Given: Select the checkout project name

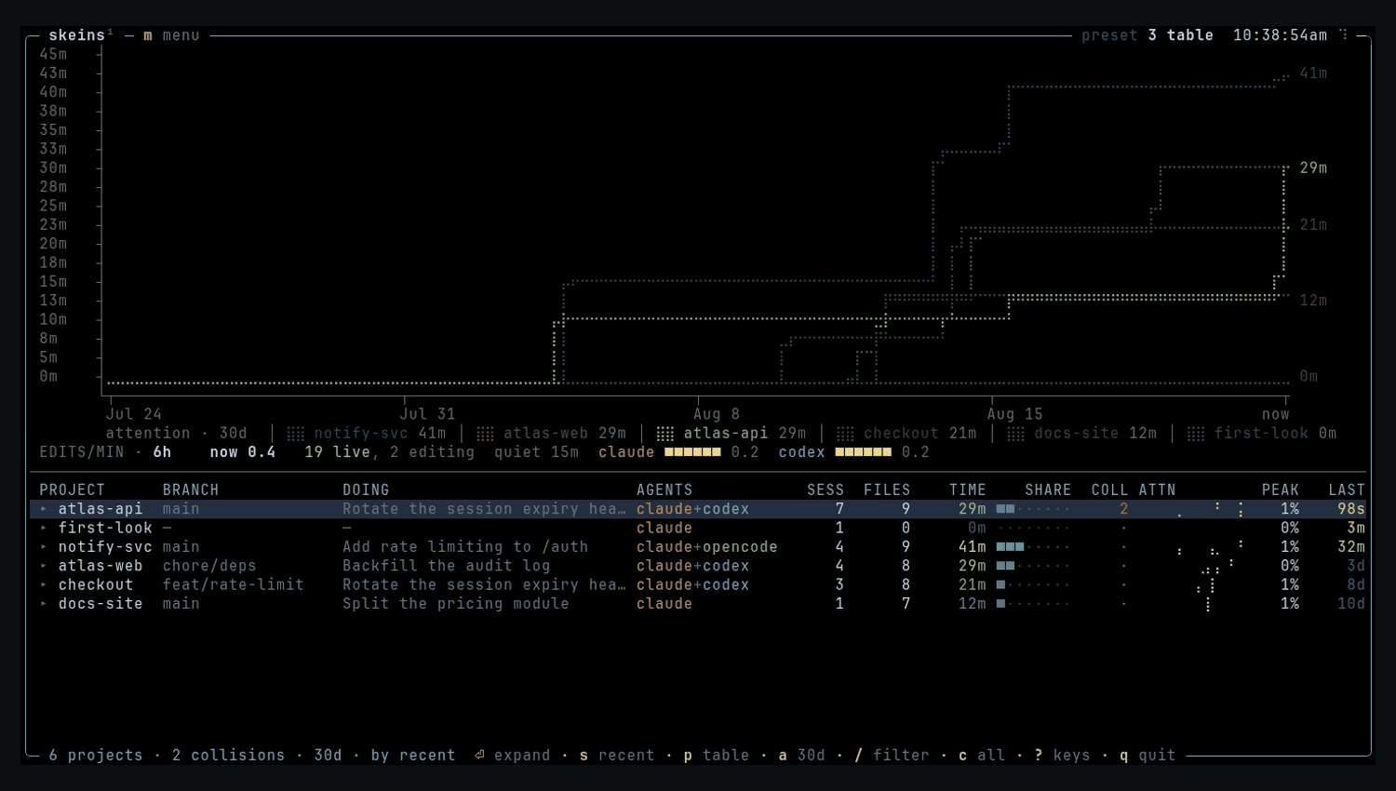Looking at the screenshot, I should (x=96, y=584).
